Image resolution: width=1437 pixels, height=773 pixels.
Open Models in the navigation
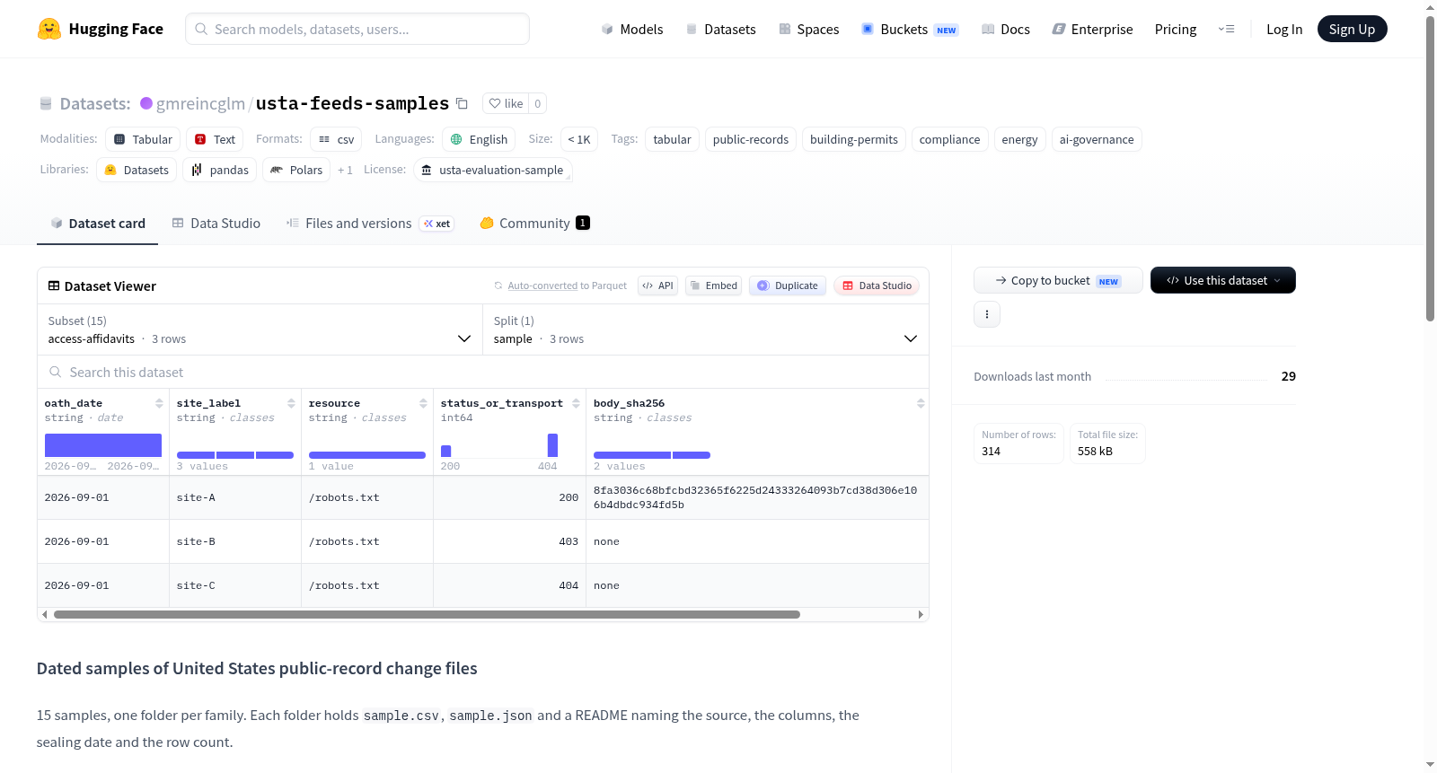coord(632,29)
